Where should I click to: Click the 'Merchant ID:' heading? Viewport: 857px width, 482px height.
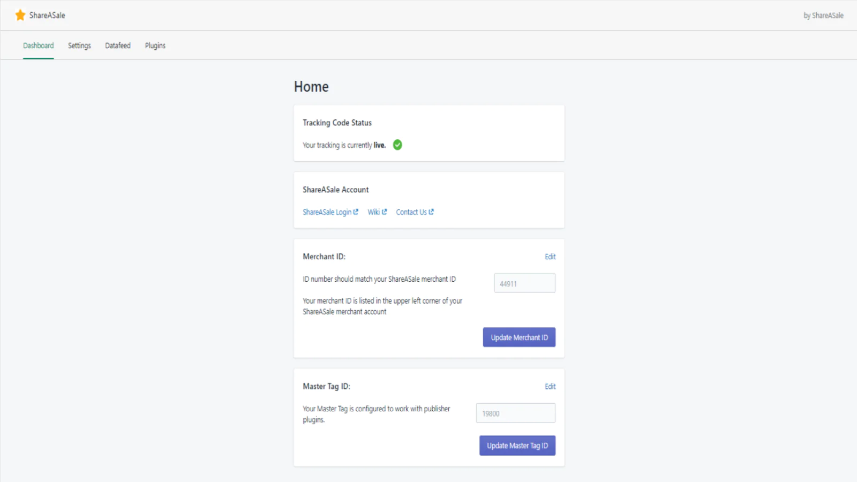324,257
